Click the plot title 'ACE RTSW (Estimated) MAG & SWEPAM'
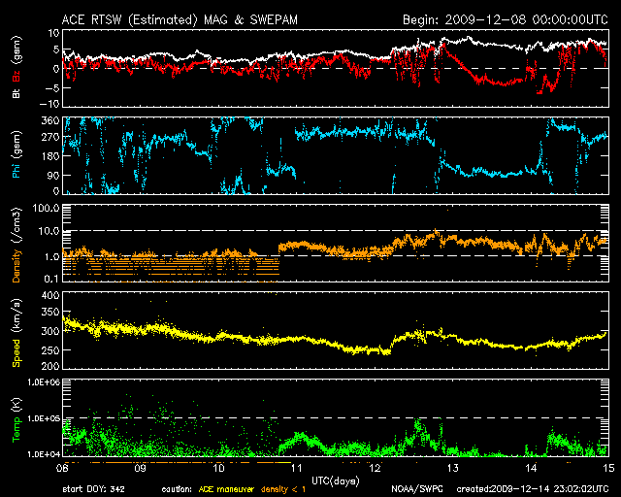 click(x=180, y=19)
